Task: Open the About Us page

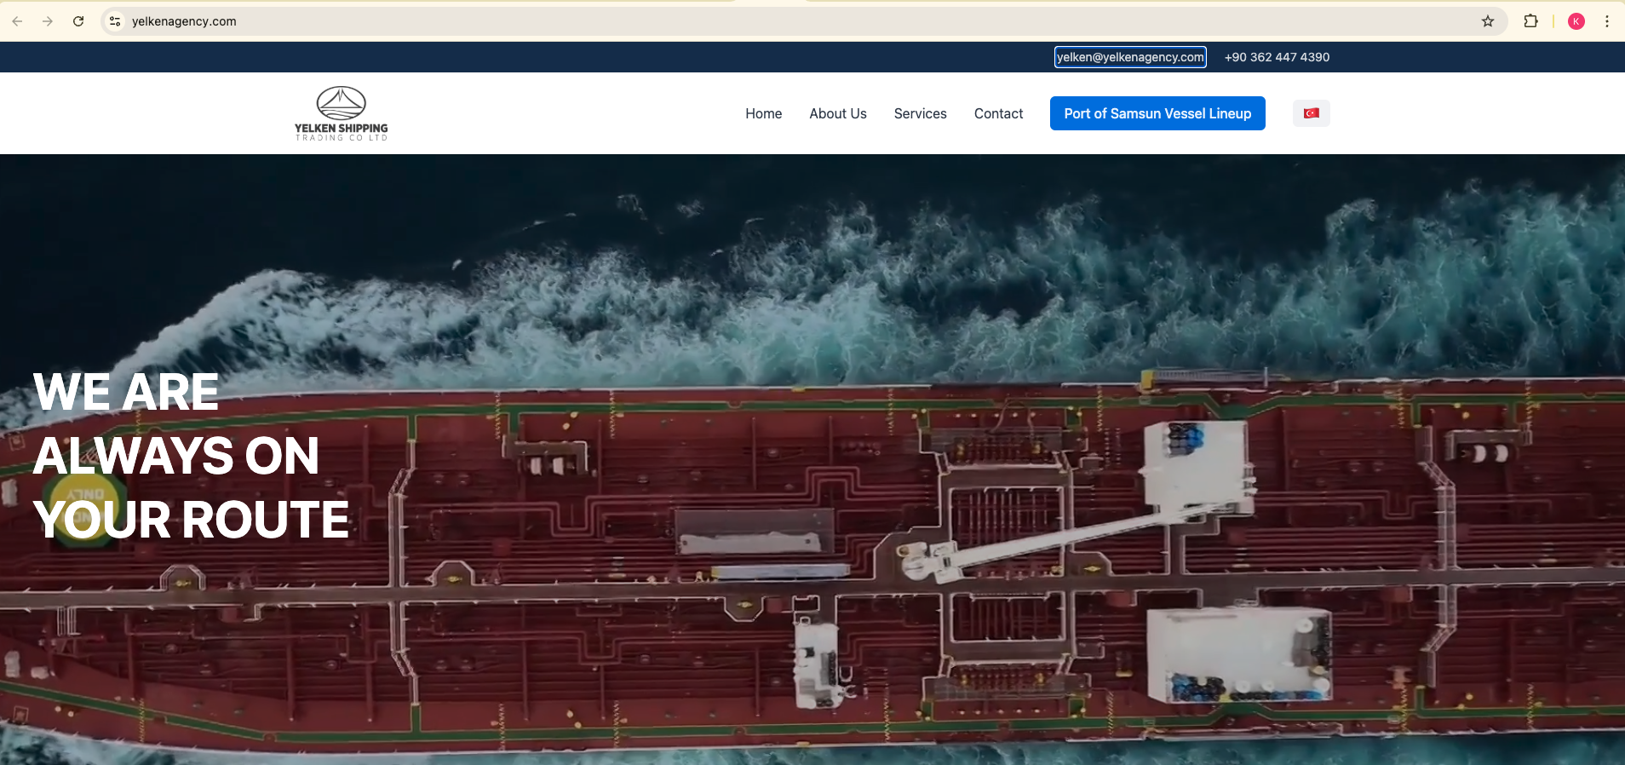Action: point(838,113)
